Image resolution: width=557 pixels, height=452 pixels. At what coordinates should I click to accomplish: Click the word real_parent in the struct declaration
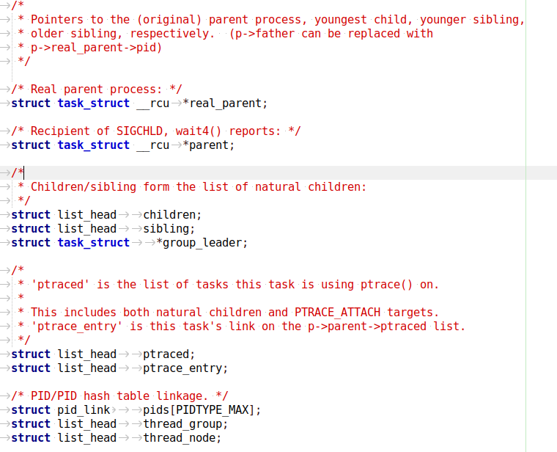[x=225, y=103]
